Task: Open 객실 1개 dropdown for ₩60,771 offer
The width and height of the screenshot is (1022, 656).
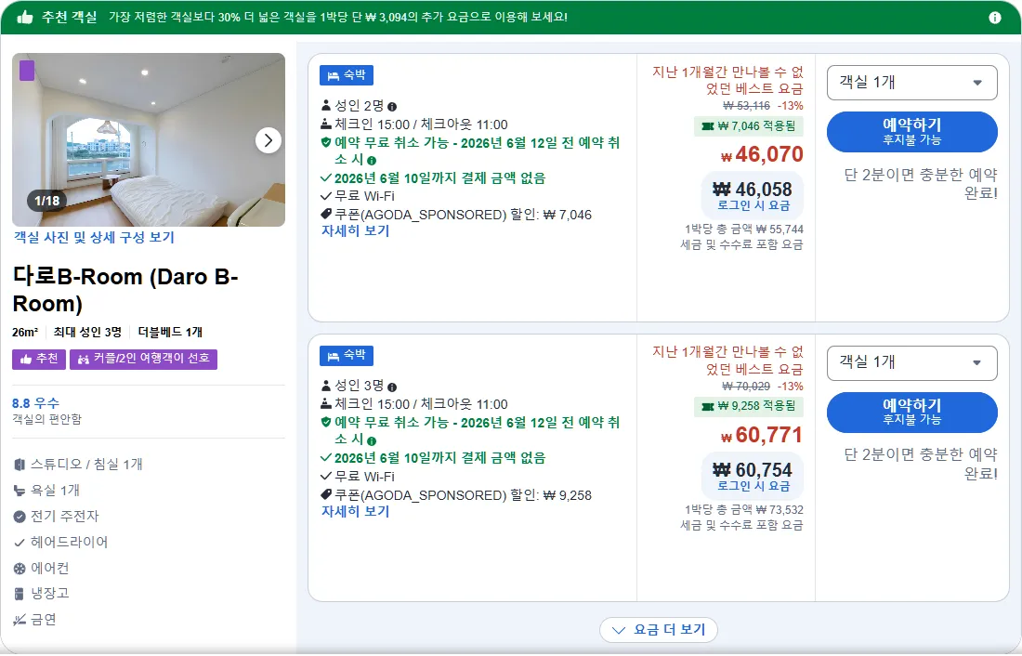Action: (911, 363)
